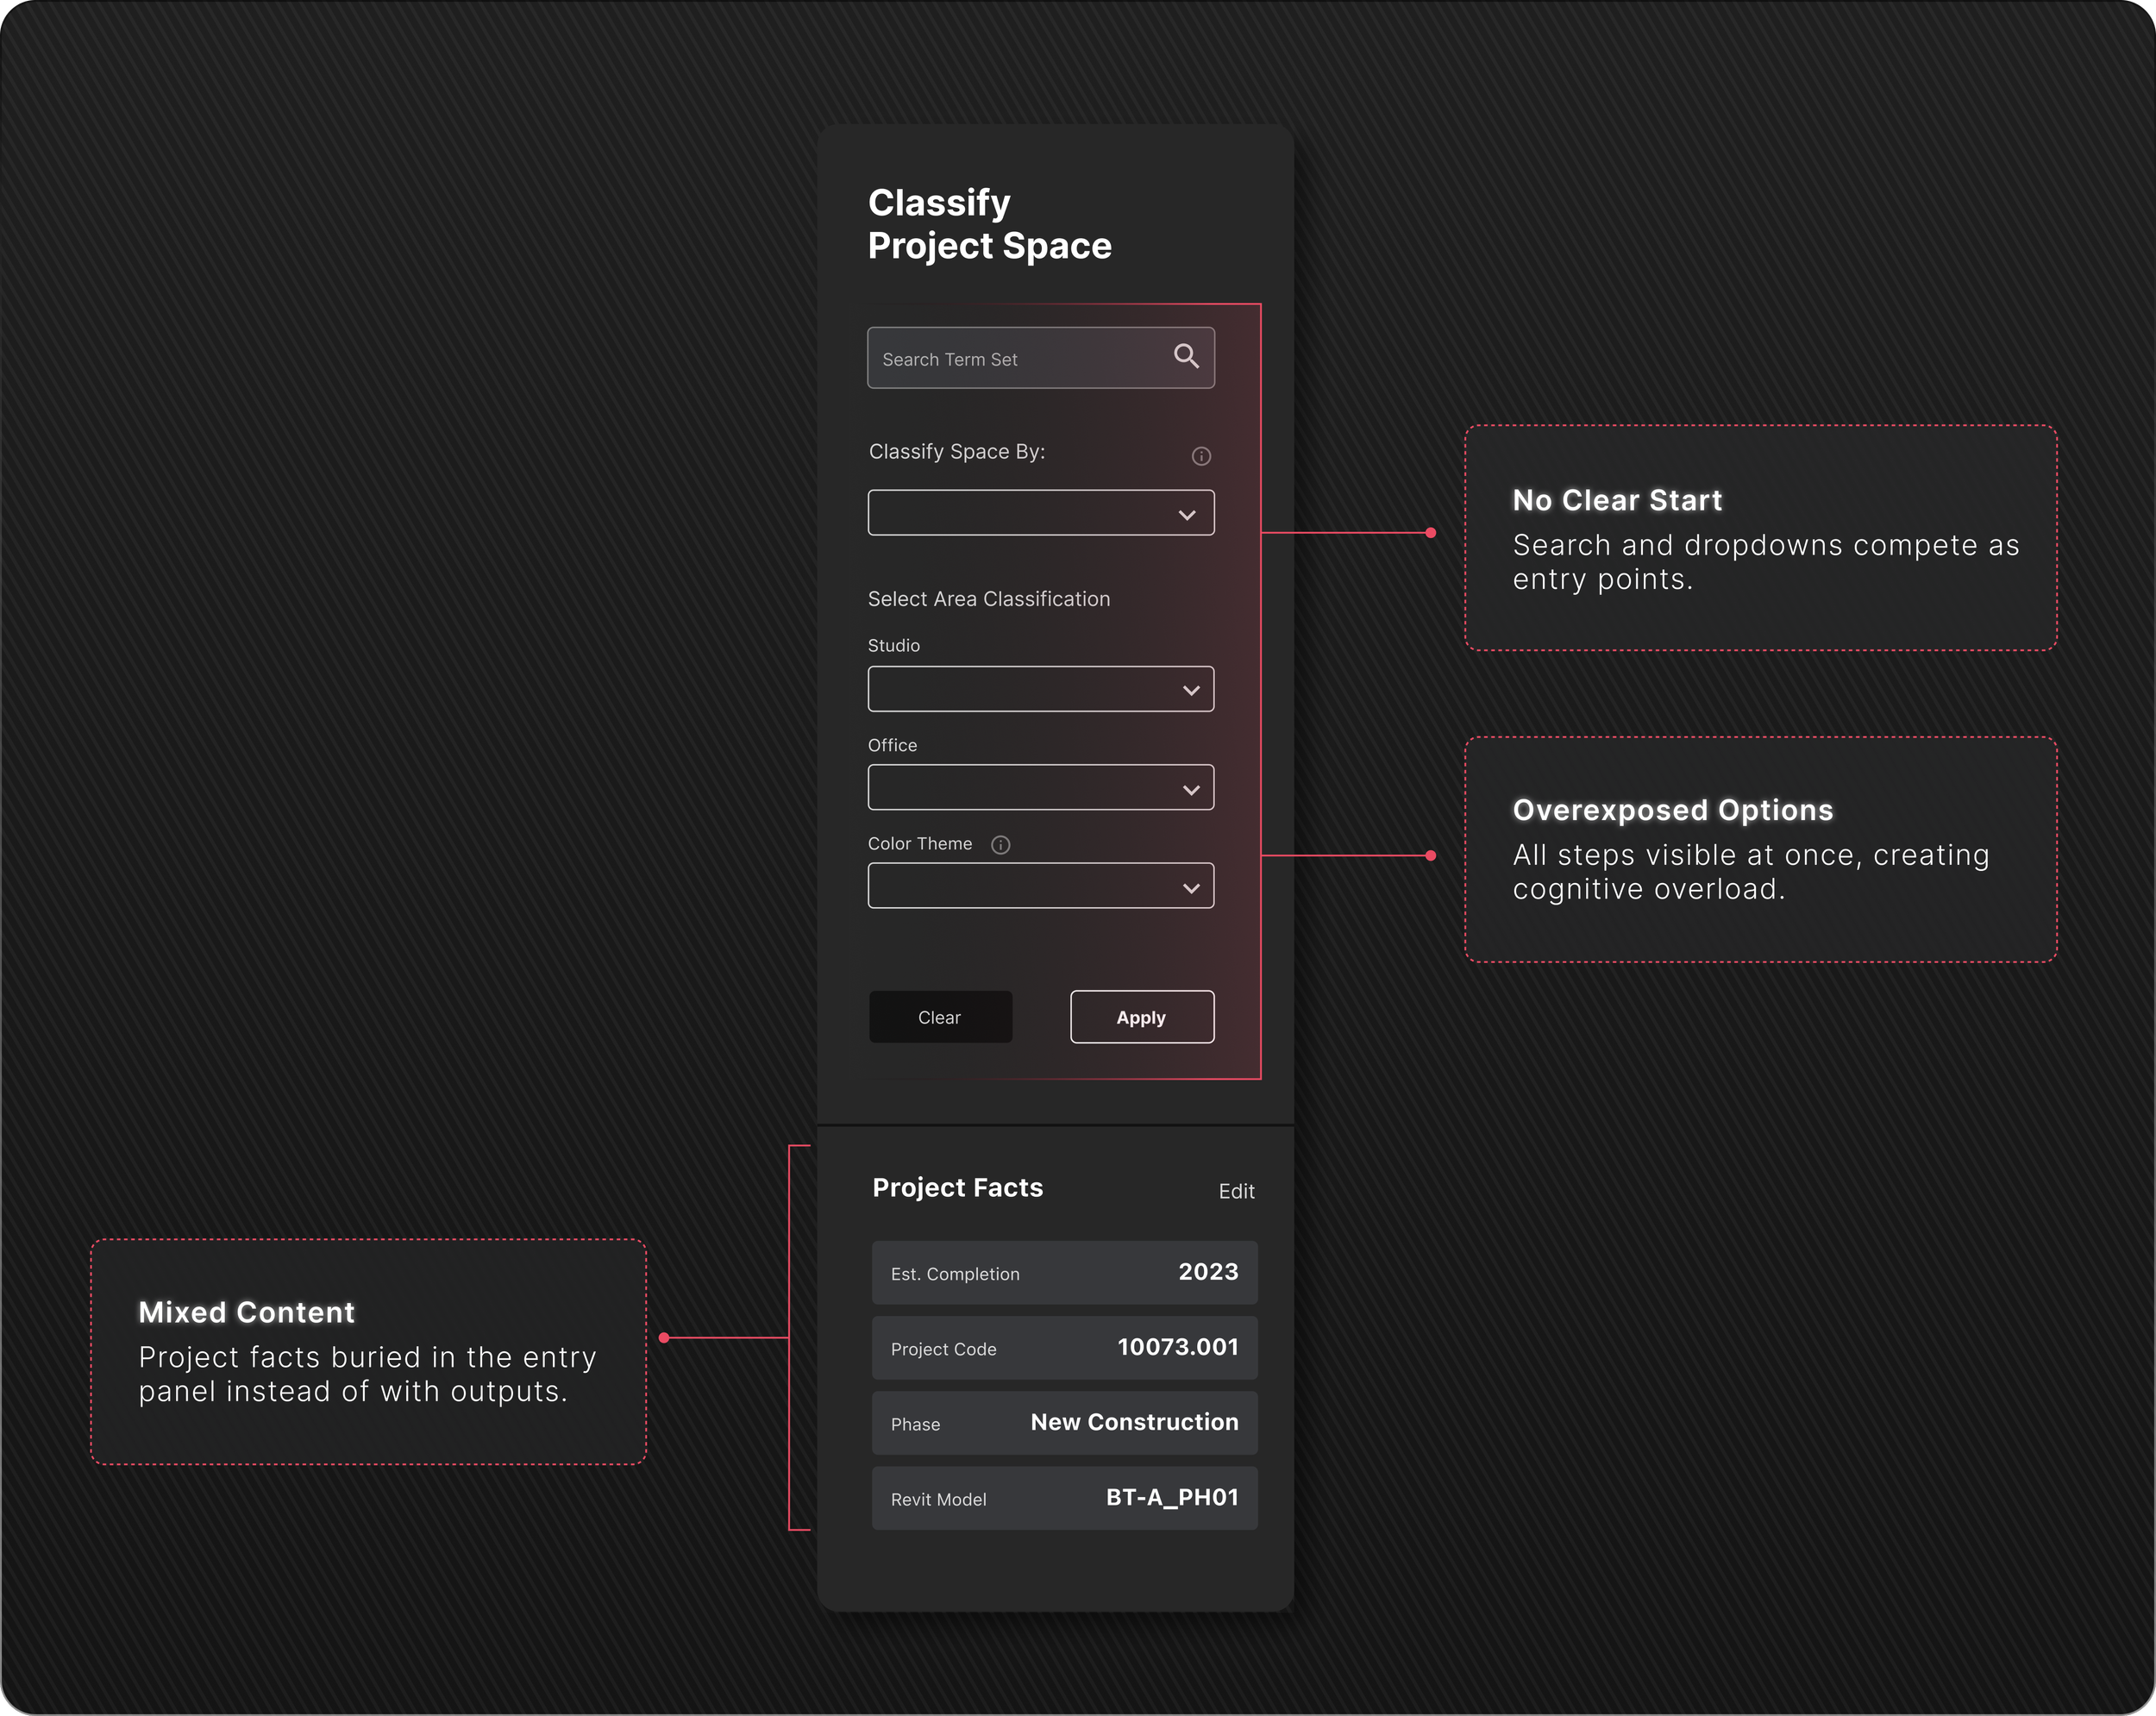
Task: Open the Classify Space By dropdown
Action: coord(1040,513)
